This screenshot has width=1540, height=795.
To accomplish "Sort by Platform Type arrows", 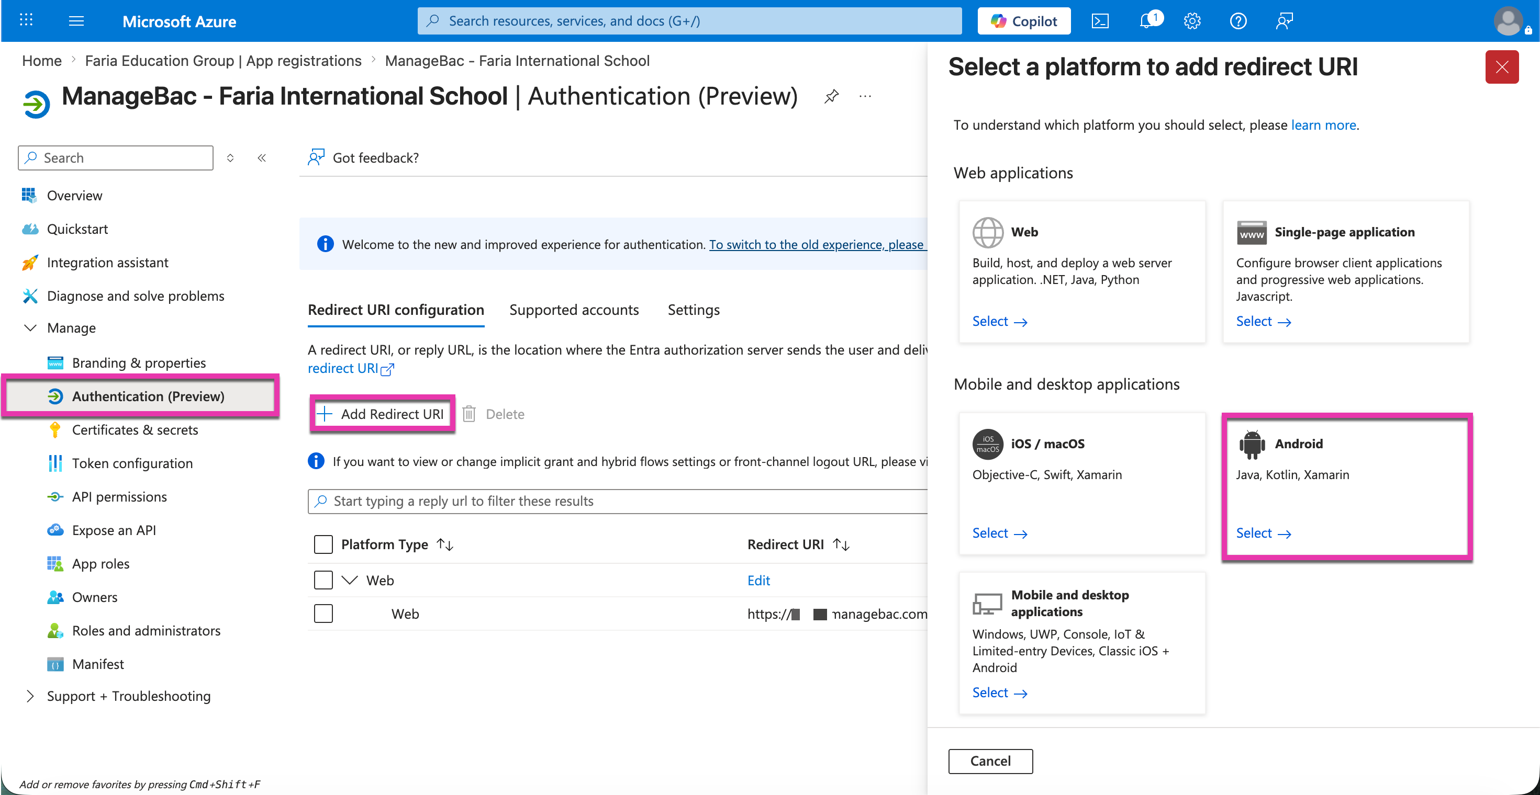I will coord(445,544).
